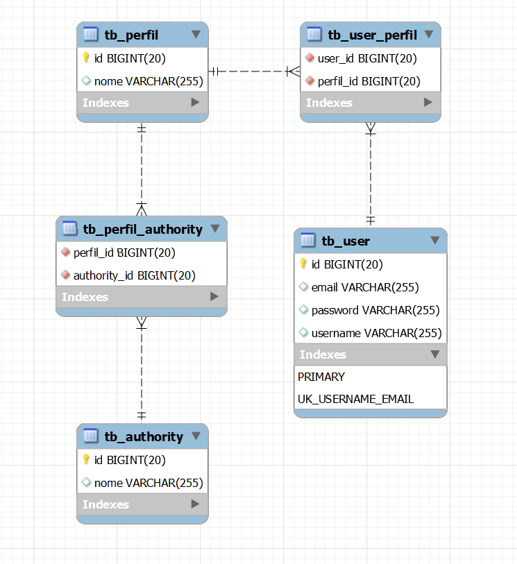Select relationship line between tb_perfil and tb_perfil_authority
The width and height of the screenshot is (517, 564).
click(x=142, y=169)
